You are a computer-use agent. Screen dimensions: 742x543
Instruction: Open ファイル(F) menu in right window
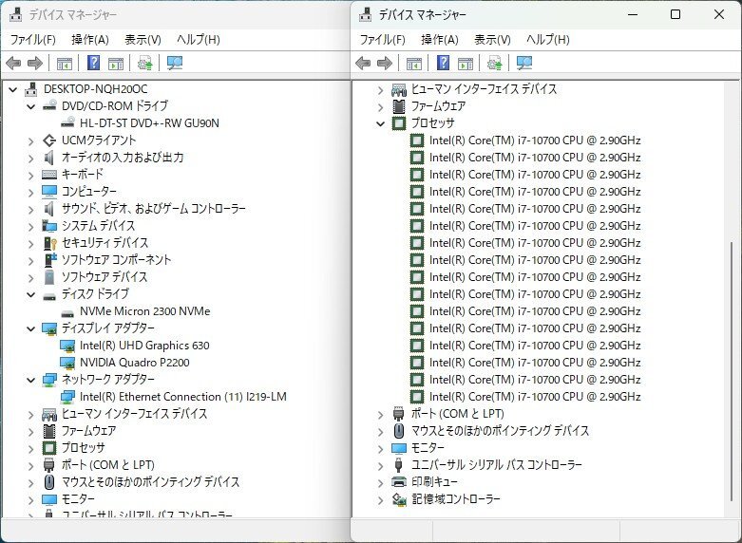[x=382, y=40]
